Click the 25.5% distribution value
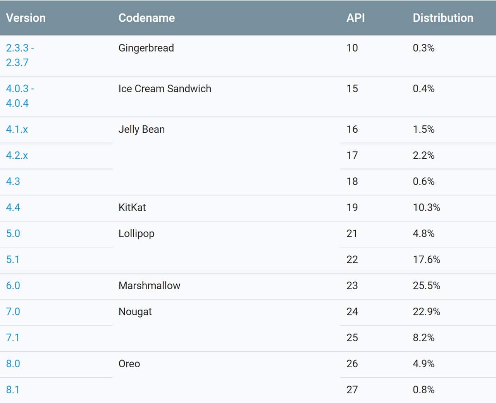Image resolution: width=496 pixels, height=403 pixels. coord(426,285)
